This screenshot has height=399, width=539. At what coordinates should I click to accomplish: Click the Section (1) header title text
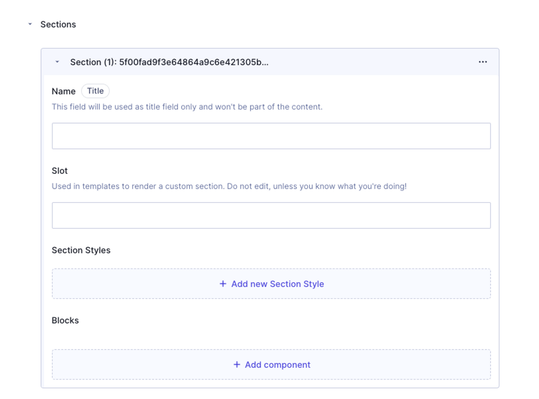(x=169, y=62)
